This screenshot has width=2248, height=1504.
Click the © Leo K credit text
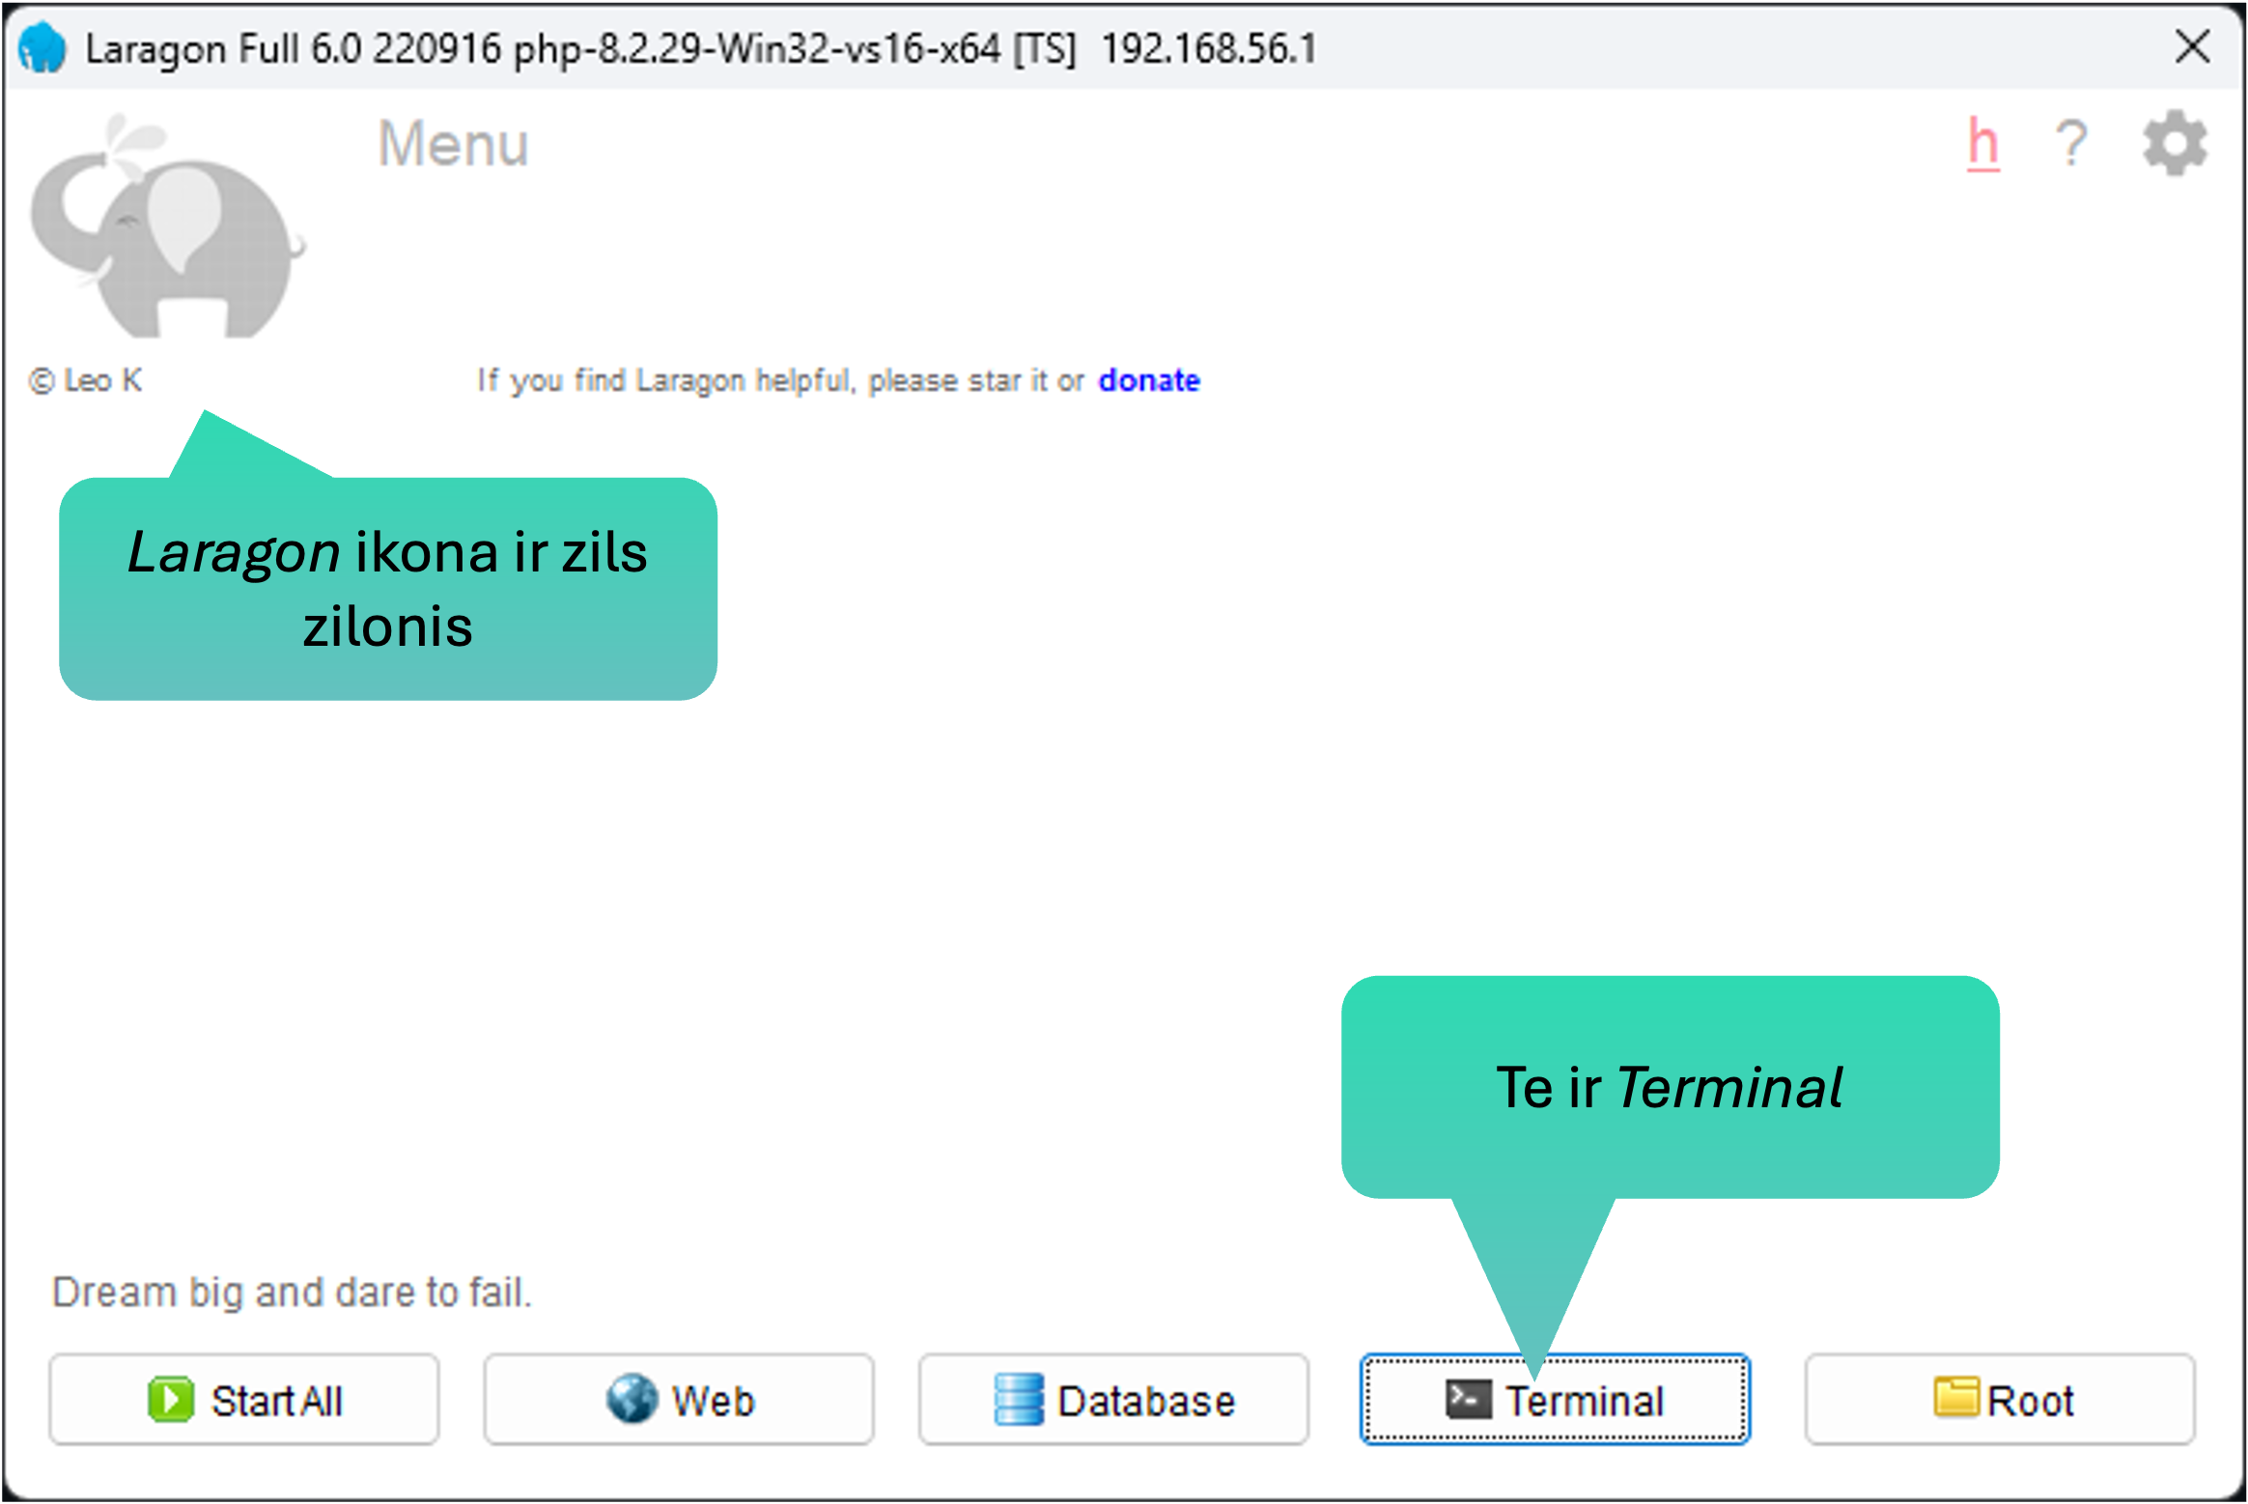click(x=87, y=380)
